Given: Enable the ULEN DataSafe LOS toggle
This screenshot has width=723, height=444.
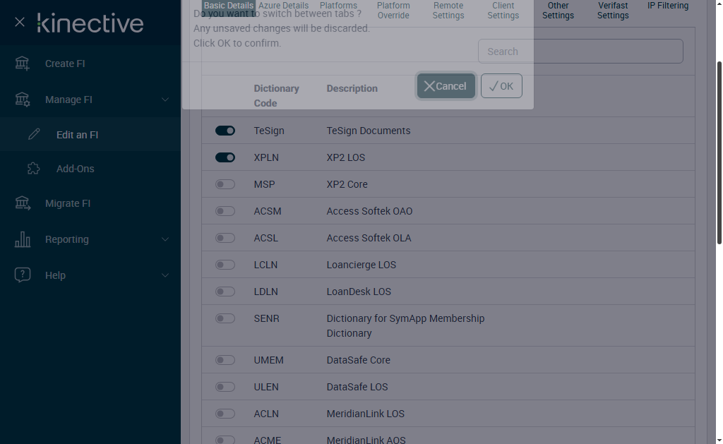Looking at the screenshot, I should point(225,387).
